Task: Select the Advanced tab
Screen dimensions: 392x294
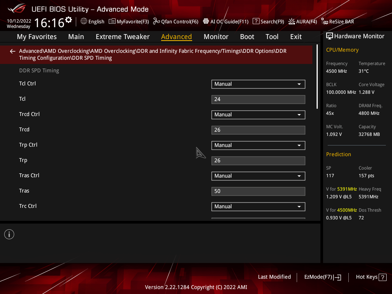Action: [176, 37]
